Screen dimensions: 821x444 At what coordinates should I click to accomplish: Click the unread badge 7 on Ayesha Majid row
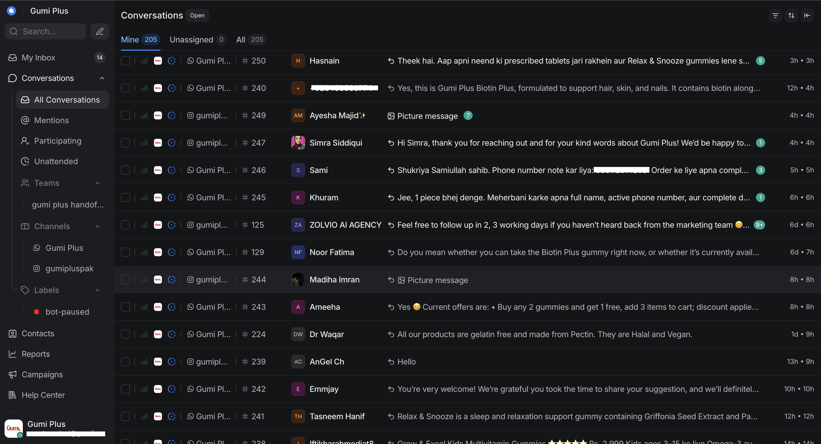468,115
